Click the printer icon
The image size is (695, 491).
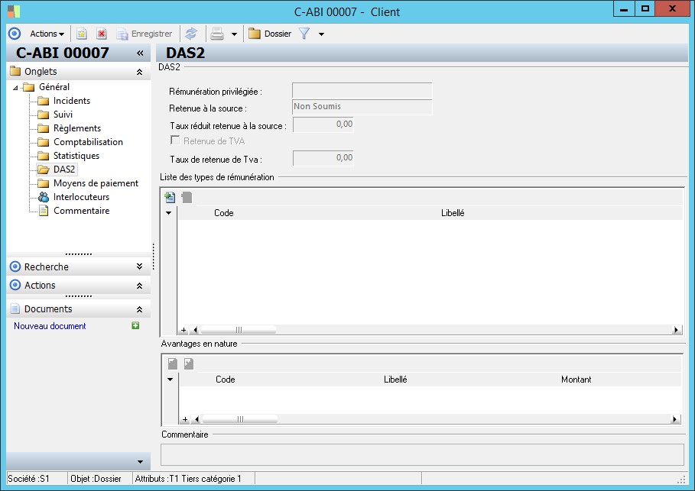point(217,34)
